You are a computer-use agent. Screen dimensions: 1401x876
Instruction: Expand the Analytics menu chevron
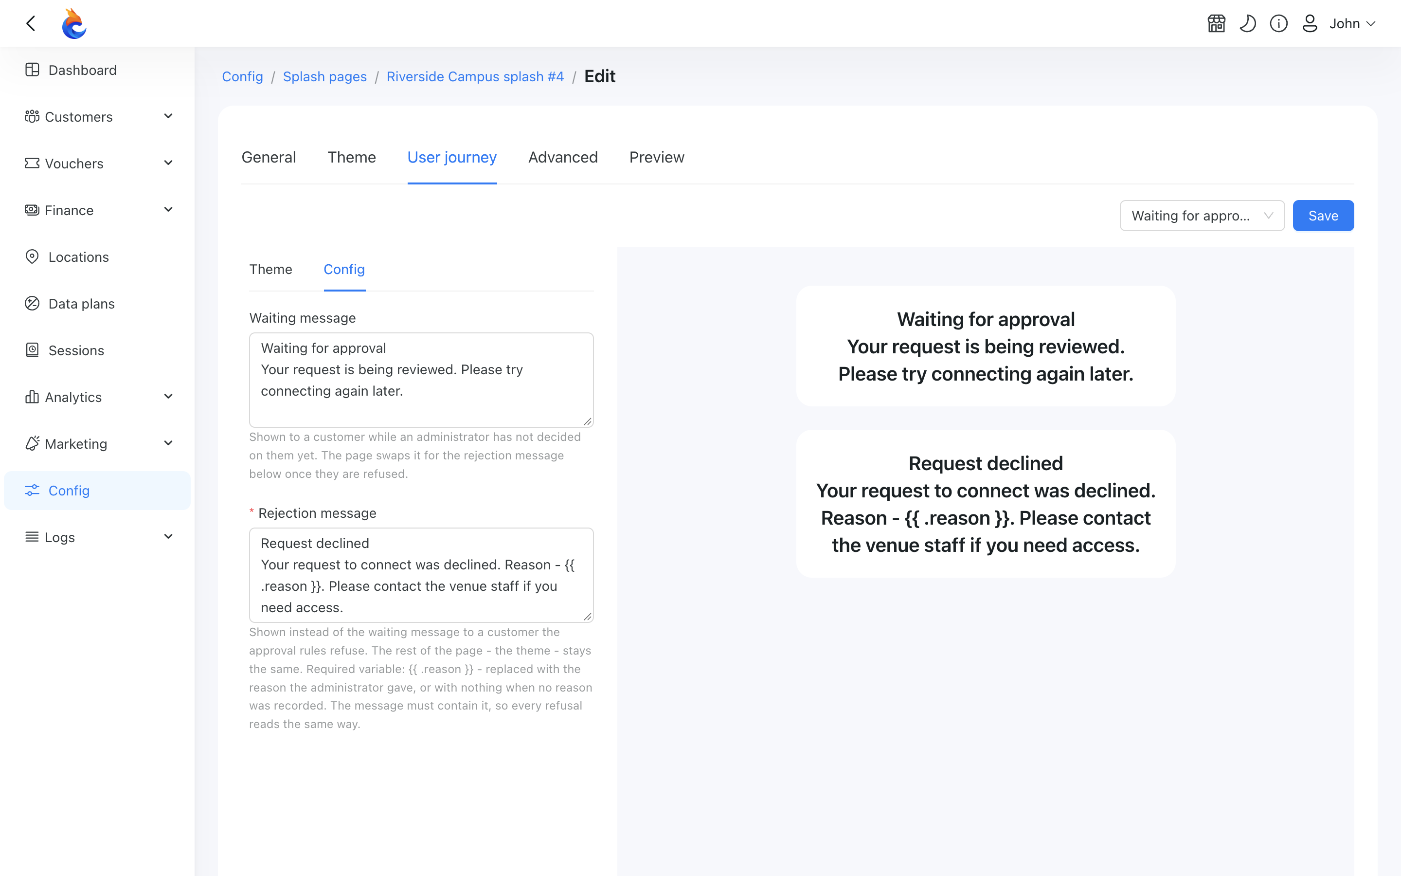pyautogui.click(x=168, y=397)
